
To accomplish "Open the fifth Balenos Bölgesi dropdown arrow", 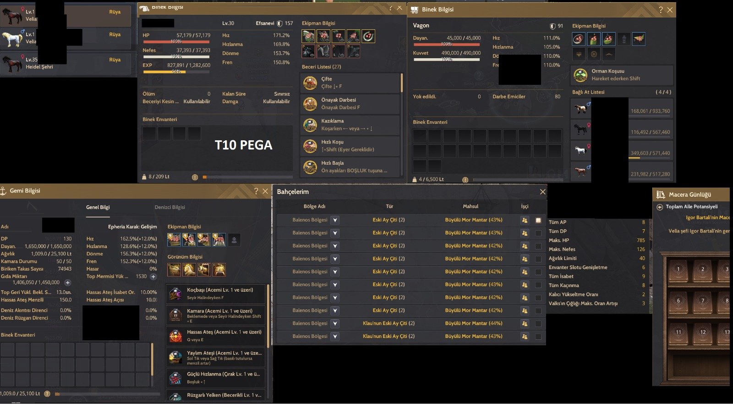I will 335,272.
